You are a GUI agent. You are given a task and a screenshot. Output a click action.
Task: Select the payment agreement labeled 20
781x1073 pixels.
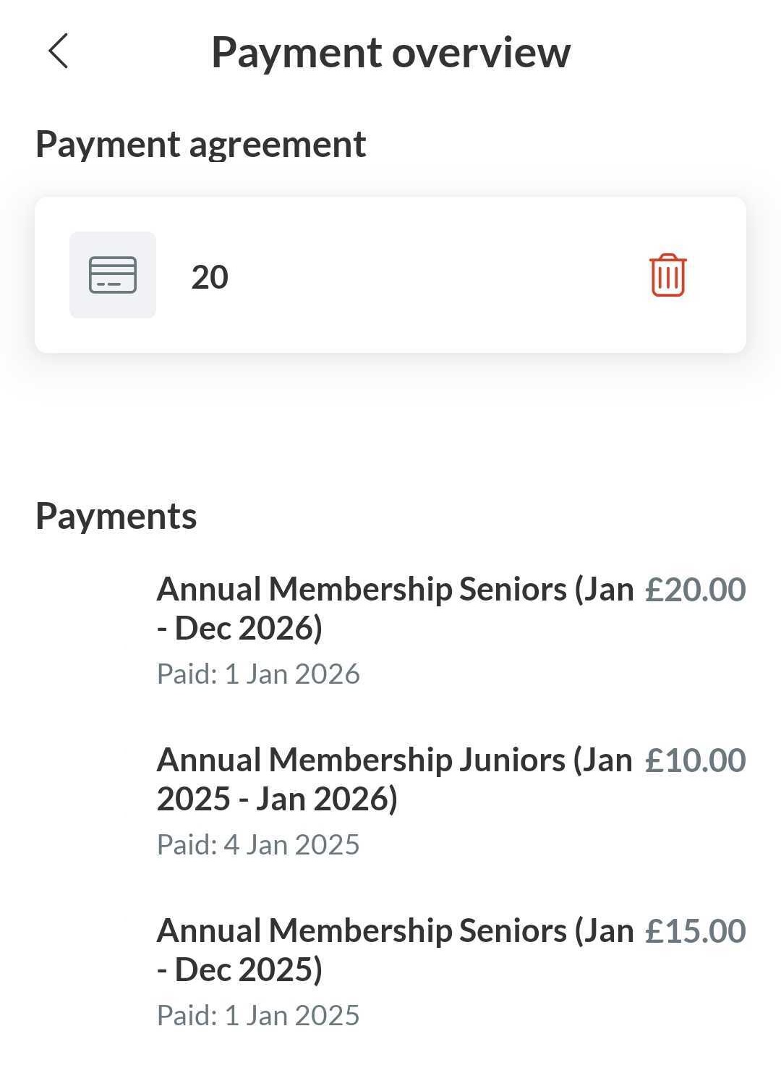click(210, 277)
